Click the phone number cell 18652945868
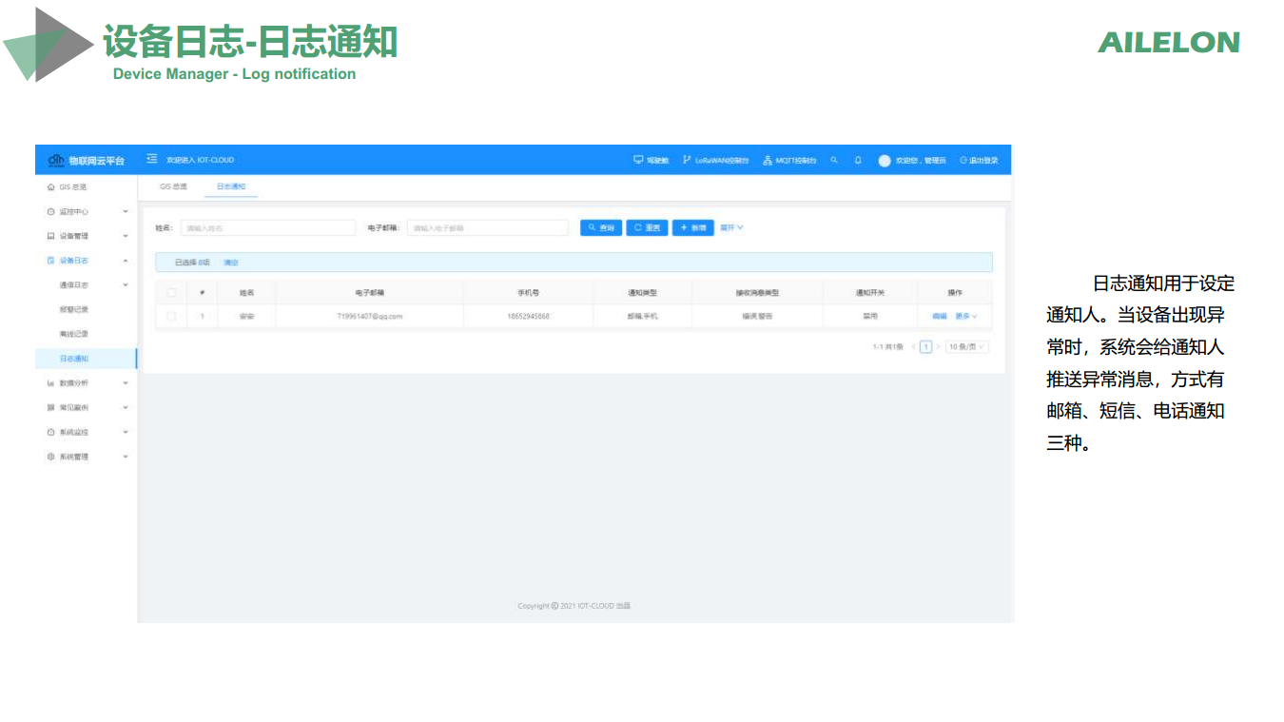 coord(528,316)
